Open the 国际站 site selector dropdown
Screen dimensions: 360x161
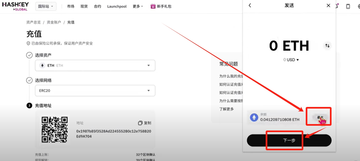(46, 6)
